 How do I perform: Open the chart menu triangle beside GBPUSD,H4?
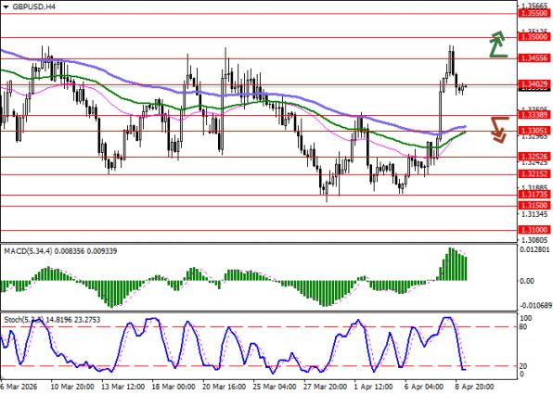pyautogui.click(x=6, y=6)
